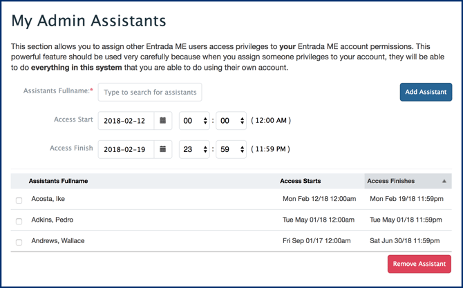463x288 pixels.
Task: Click the Access Start date field
Action: (126, 121)
